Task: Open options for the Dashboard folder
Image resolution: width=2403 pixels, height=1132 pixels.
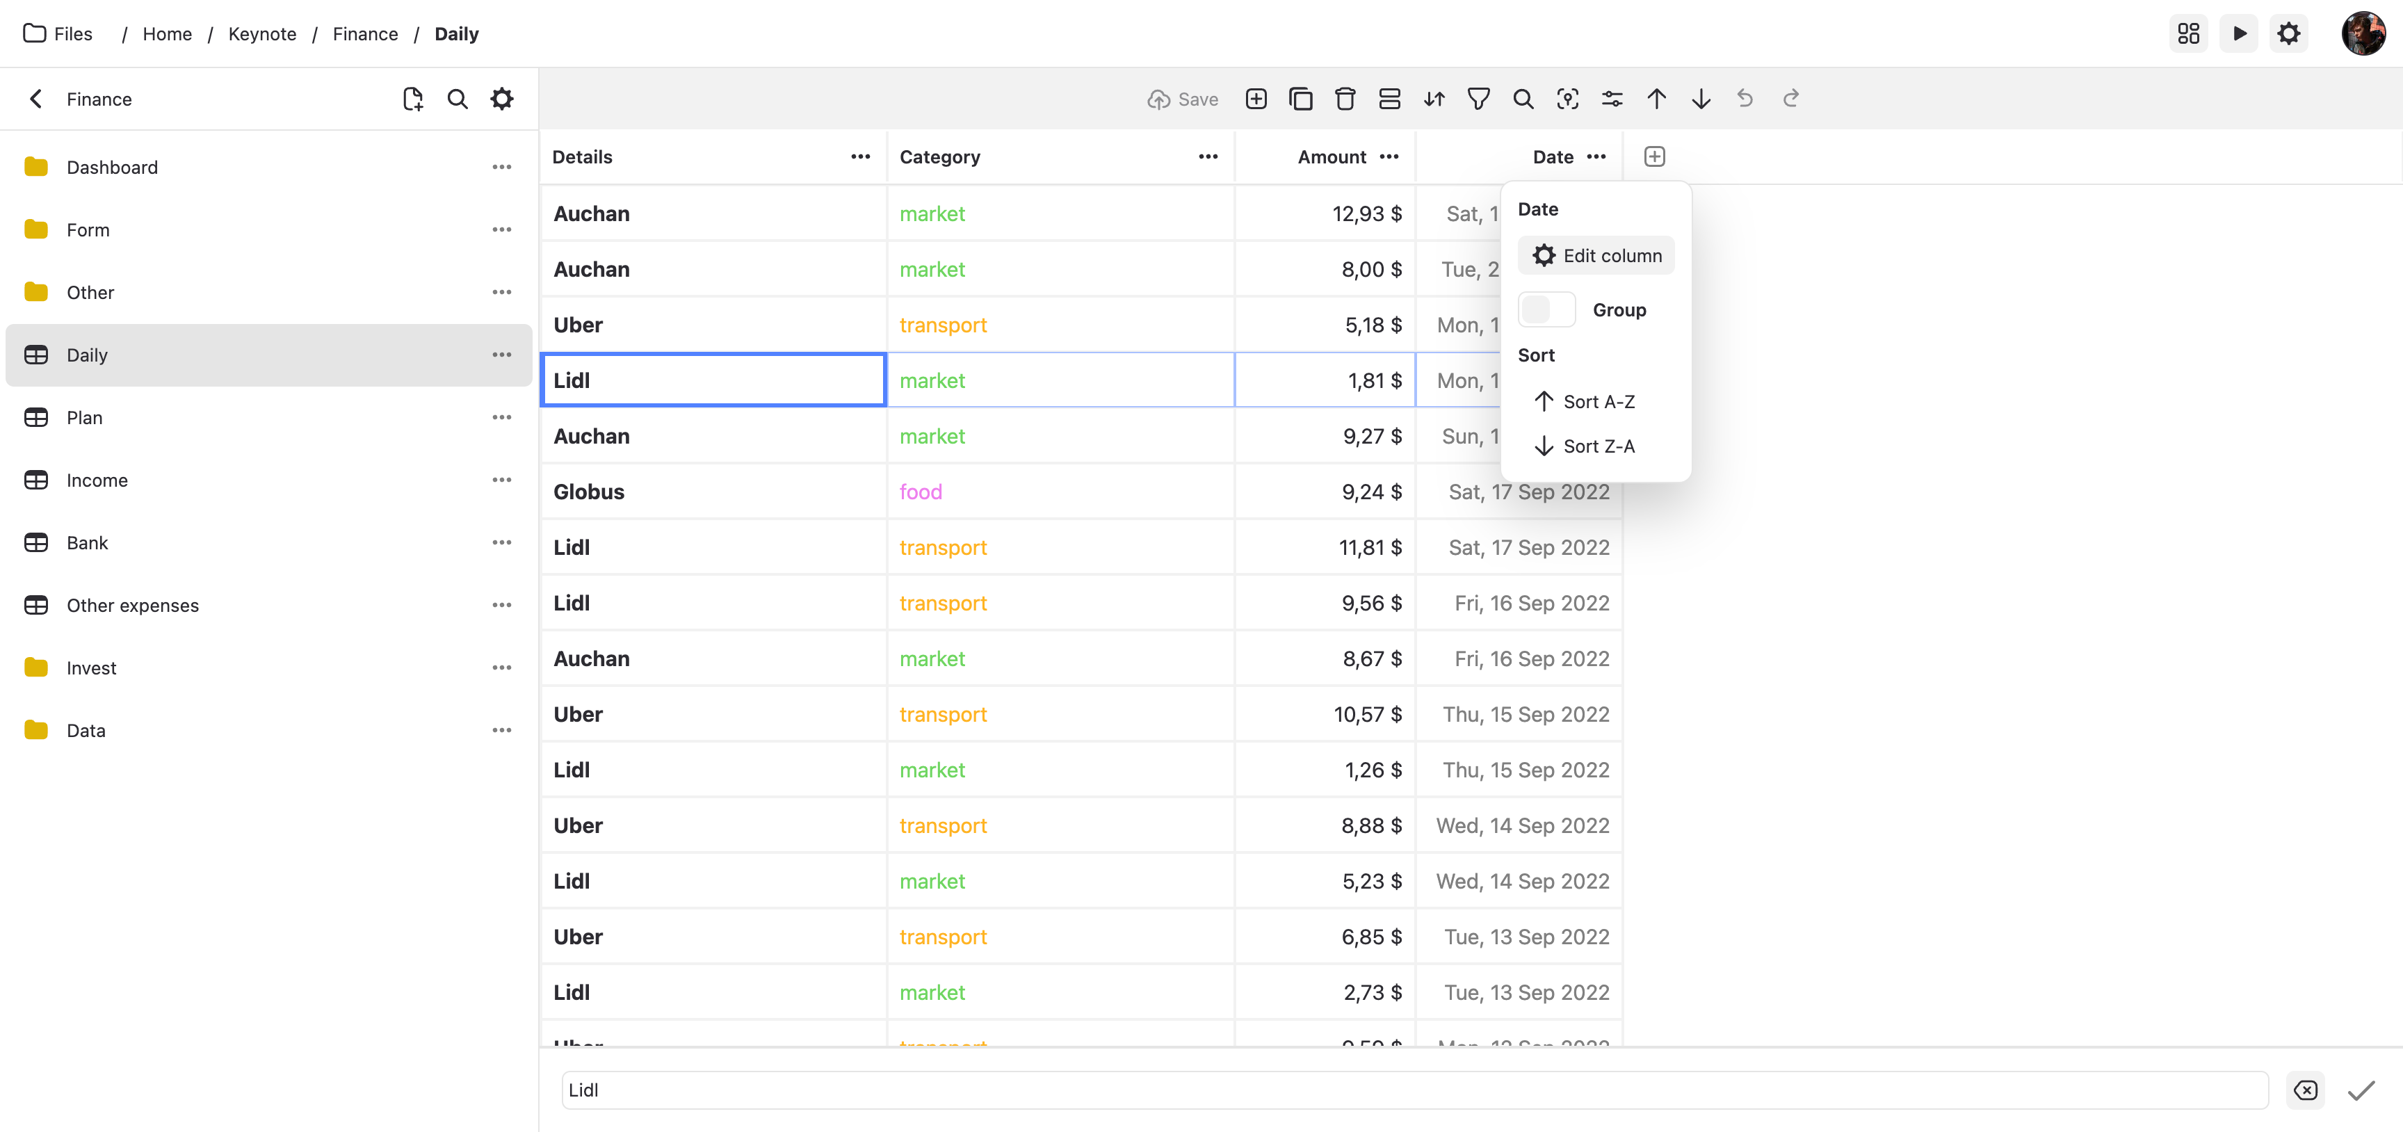Action: (x=502, y=167)
